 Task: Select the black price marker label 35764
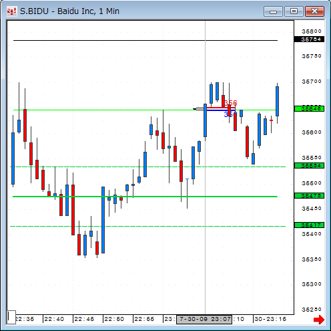309,39
